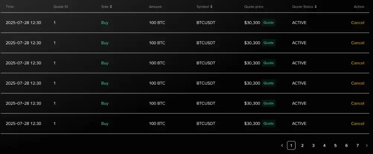The width and height of the screenshot is (373, 154).
Task: Go to the previous page arrow
Action: point(282,145)
